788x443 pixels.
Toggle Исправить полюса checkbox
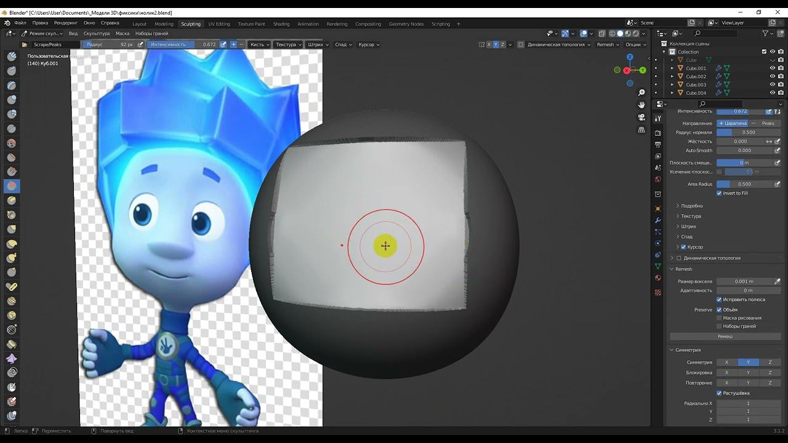click(x=719, y=300)
